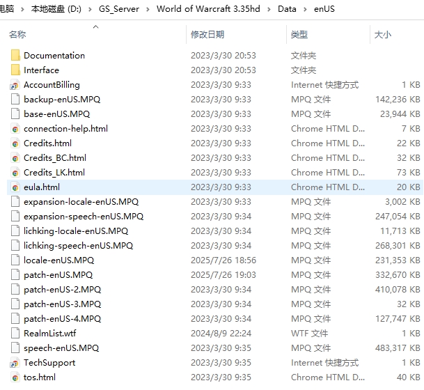The height and width of the screenshot is (390, 424).
Task: Select the patch-enUS-2.MPQ file icon
Action: tap(15, 290)
